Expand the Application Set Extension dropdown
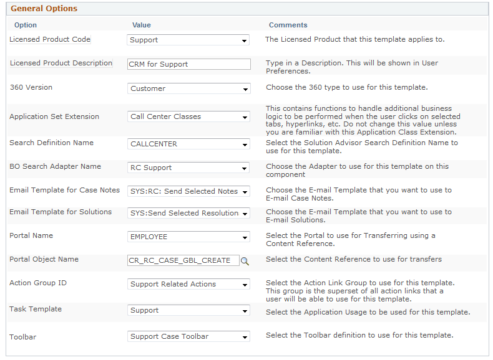This screenshot has height=360, width=493. pos(188,116)
